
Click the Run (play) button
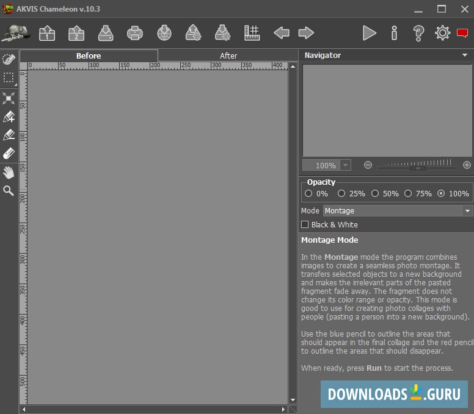[370, 33]
